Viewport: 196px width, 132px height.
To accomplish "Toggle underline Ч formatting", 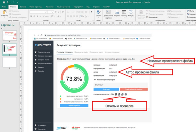I will pos(37,16).
